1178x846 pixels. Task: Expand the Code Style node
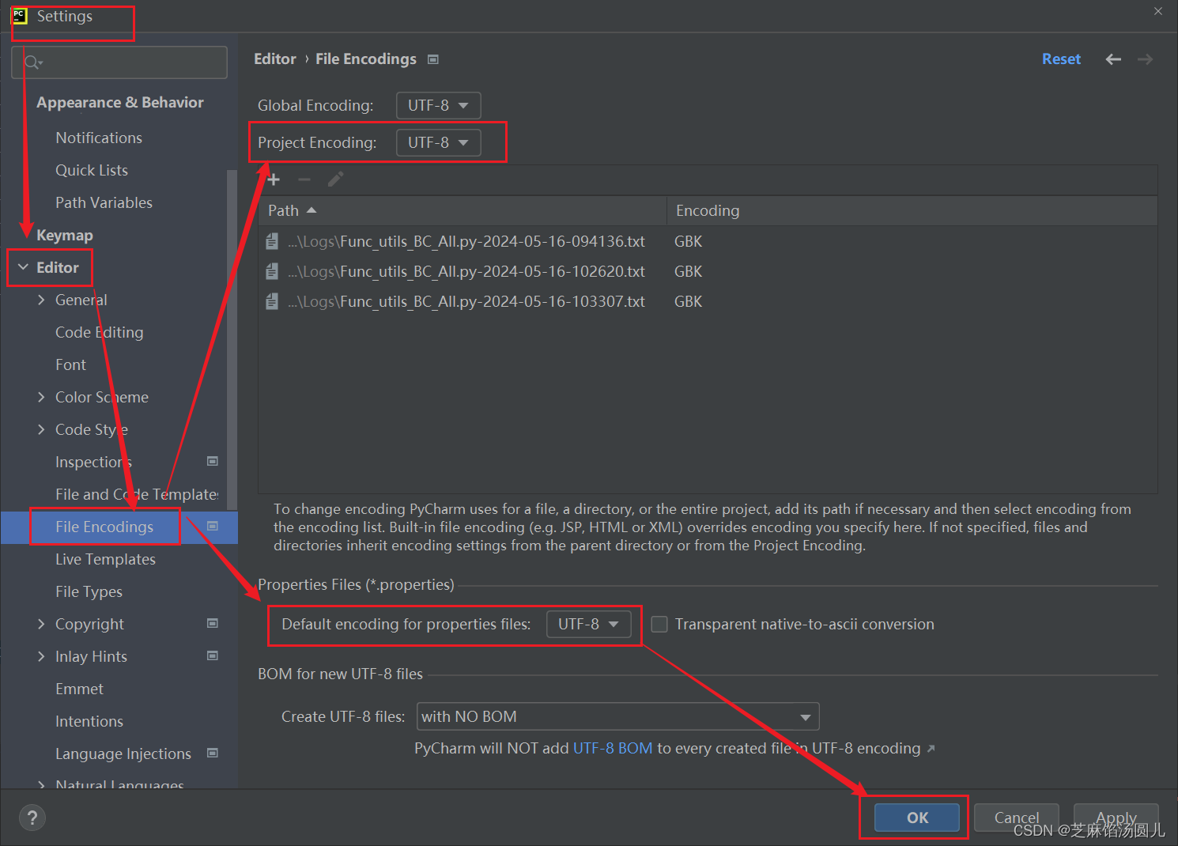(x=41, y=429)
